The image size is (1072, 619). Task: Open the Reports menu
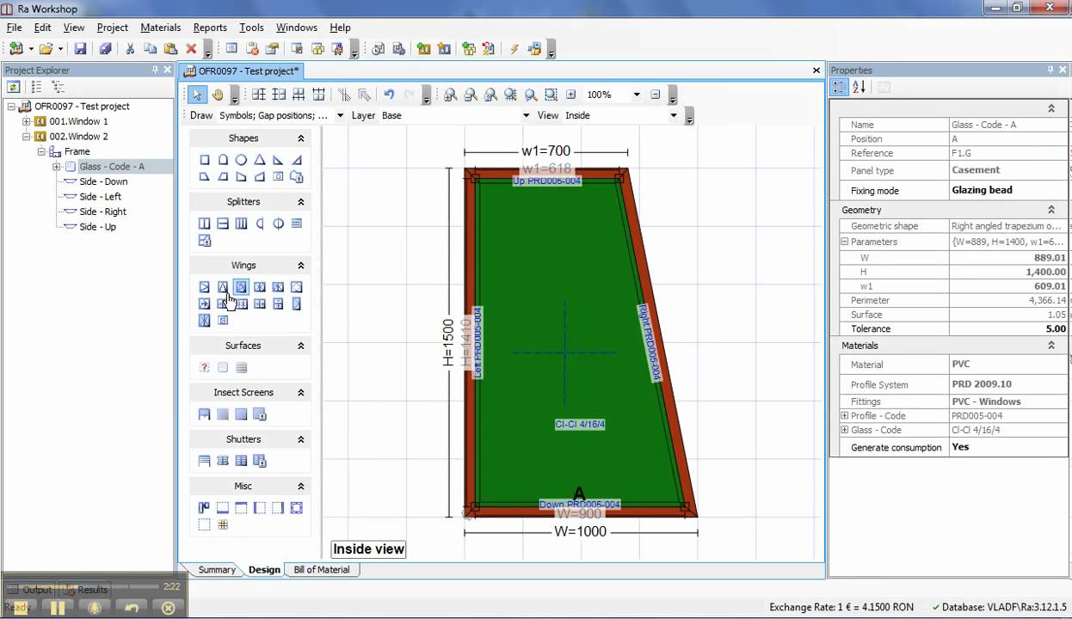[x=210, y=28]
